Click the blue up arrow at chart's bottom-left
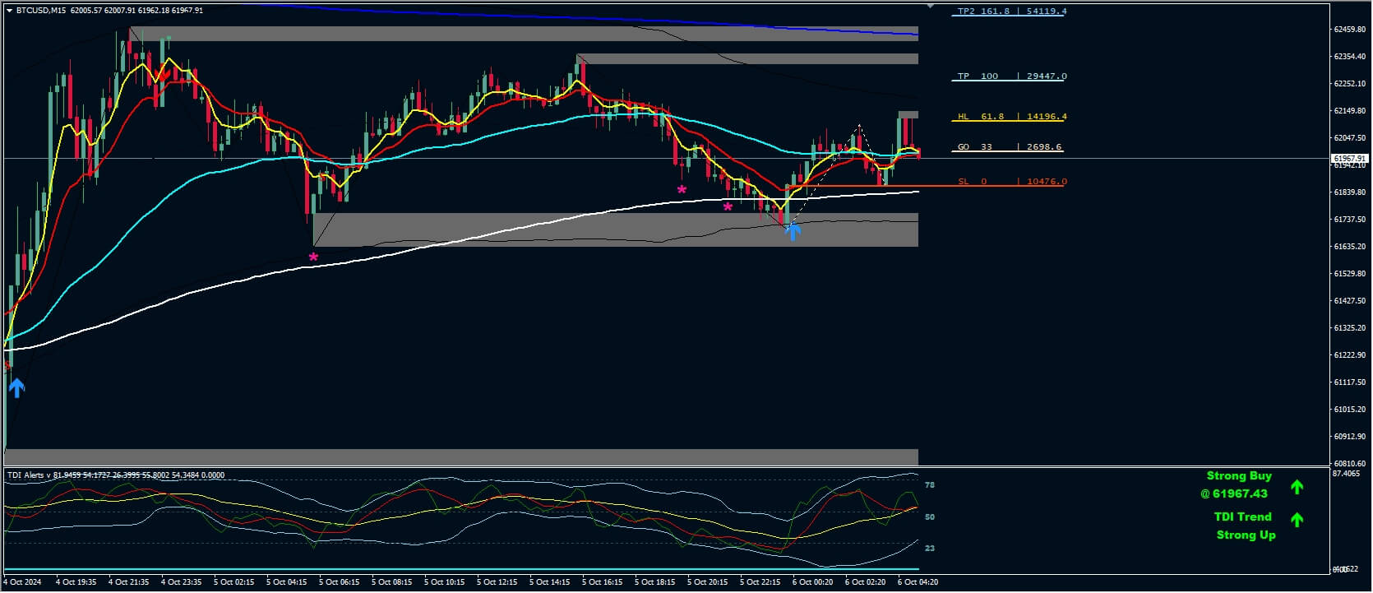This screenshot has width=1373, height=593. 16,387
